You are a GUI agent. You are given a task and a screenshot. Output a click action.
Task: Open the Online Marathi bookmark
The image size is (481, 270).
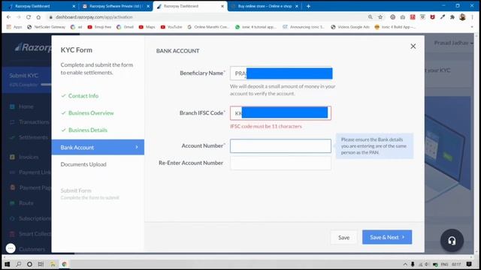(x=208, y=27)
